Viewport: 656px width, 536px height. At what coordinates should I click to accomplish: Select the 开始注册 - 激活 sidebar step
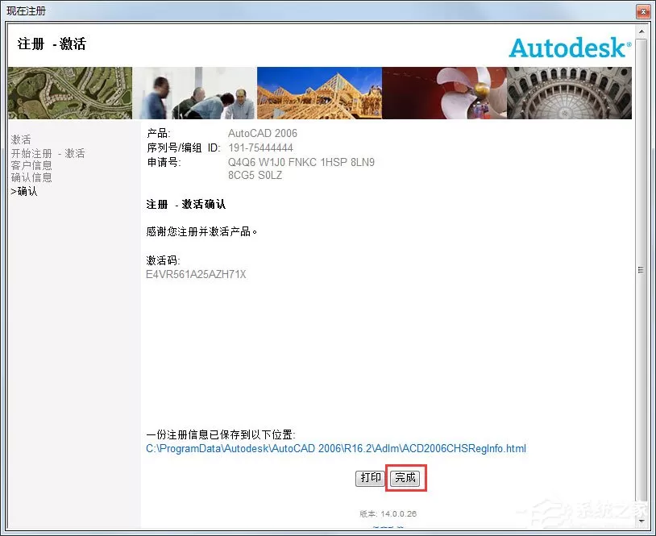point(48,153)
